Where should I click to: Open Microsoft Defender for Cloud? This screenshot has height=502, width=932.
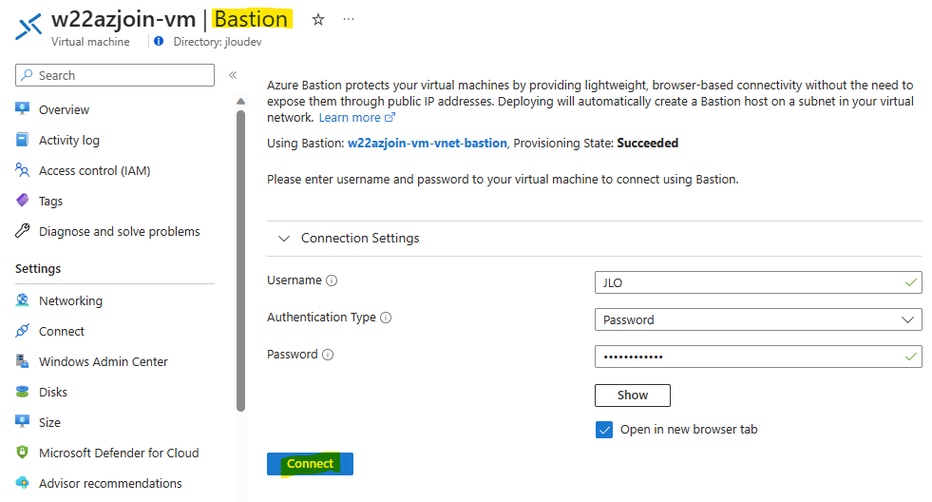119,453
